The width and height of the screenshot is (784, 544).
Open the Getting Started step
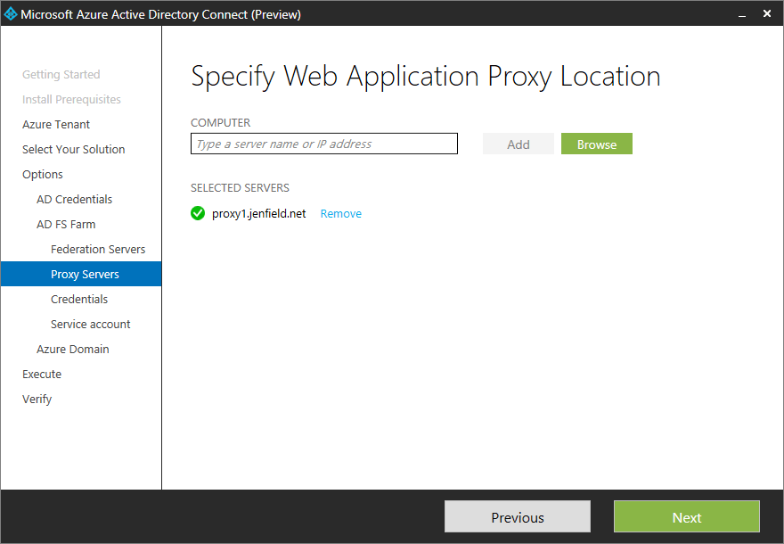click(x=61, y=75)
